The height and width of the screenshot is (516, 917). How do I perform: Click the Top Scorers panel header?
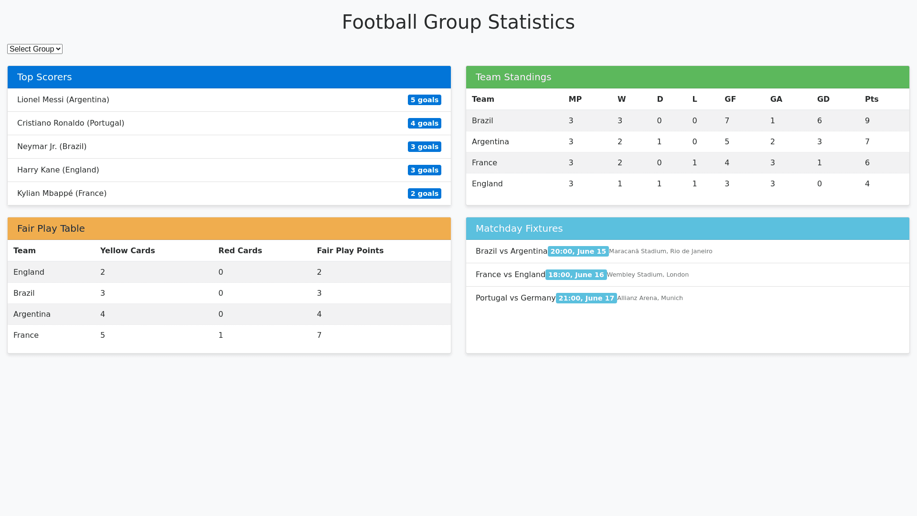pyautogui.click(x=229, y=77)
